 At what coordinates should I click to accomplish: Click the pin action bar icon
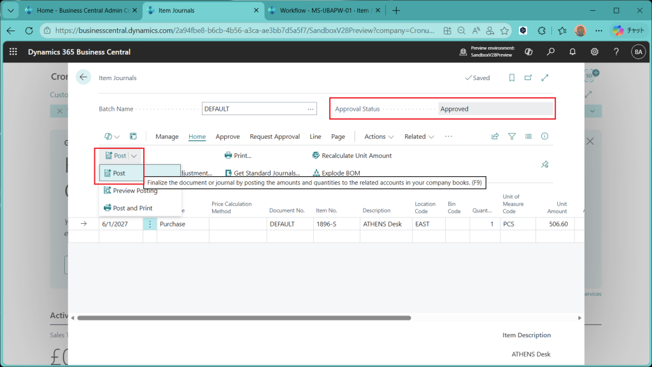point(544,165)
